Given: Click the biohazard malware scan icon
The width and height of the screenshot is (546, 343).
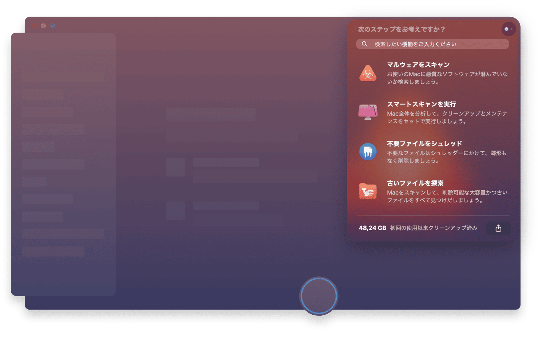Looking at the screenshot, I should click(368, 73).
